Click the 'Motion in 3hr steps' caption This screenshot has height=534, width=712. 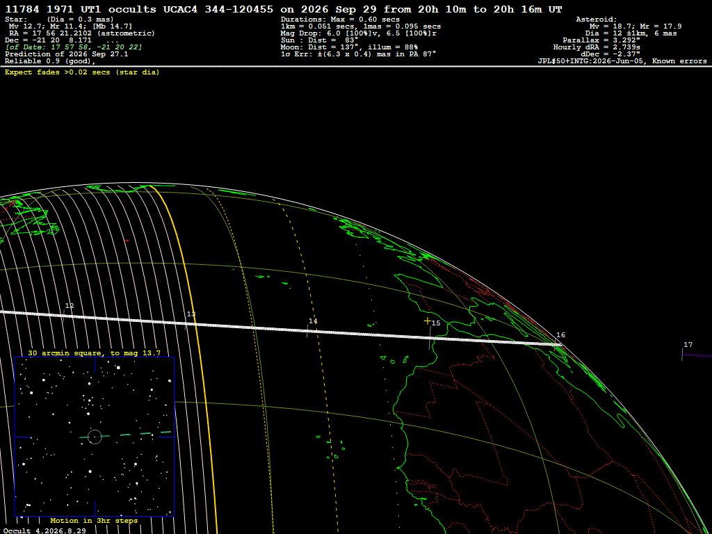coord(94,521)
